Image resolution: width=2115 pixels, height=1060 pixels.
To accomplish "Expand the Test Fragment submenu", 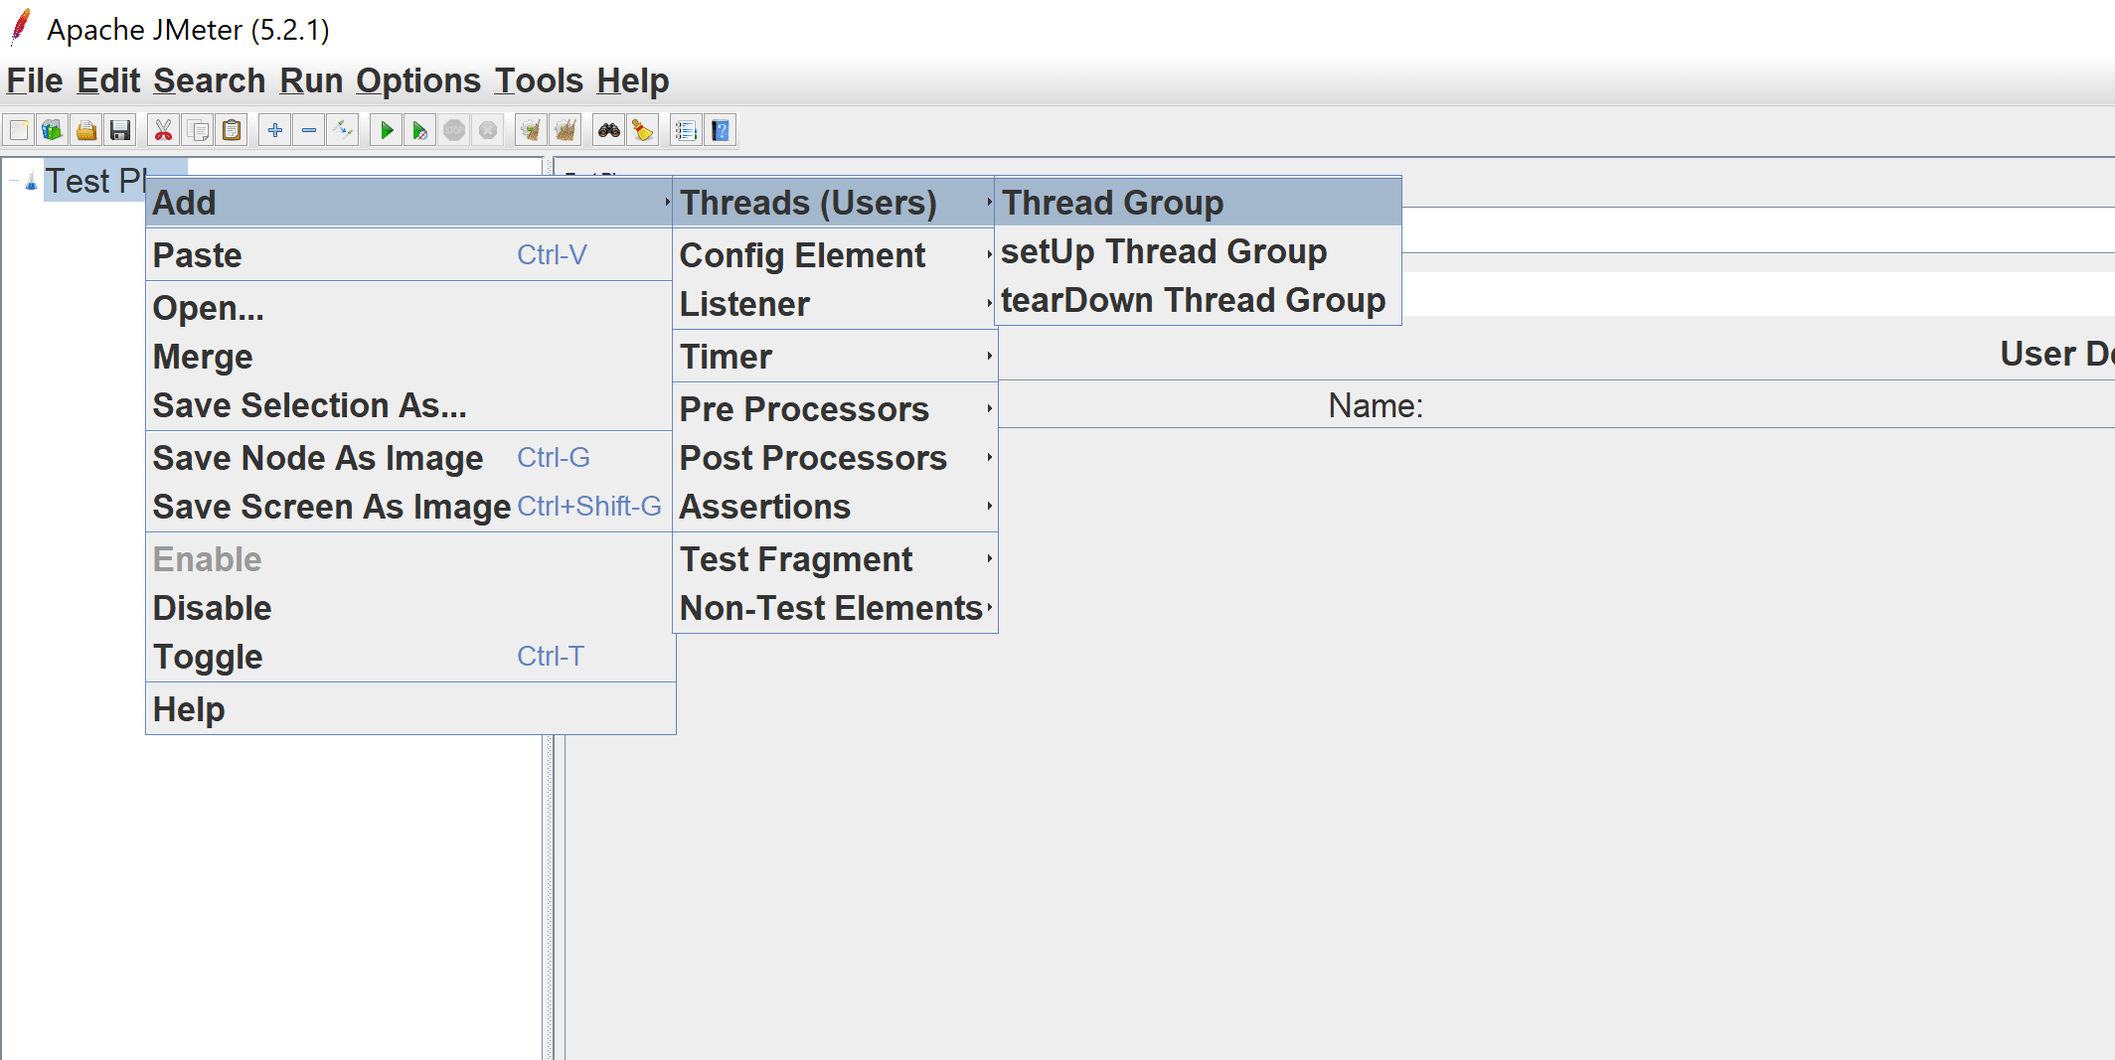I will coord(836,559).
